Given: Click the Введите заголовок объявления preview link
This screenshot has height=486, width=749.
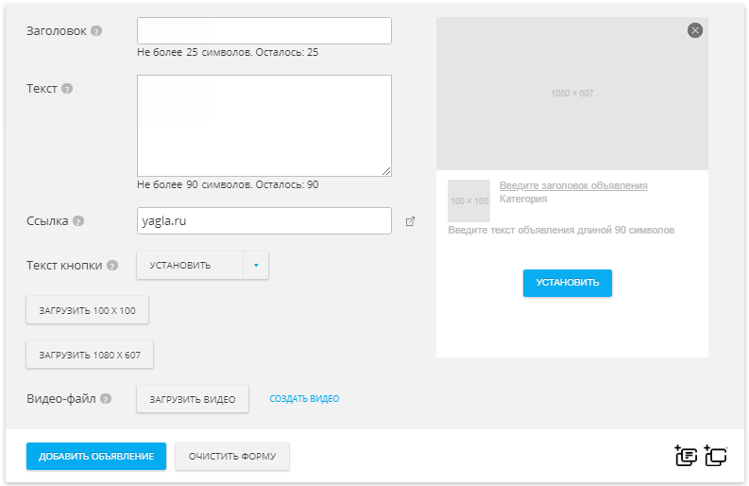Looking at the screenshot, I should [x=573, y=185].
